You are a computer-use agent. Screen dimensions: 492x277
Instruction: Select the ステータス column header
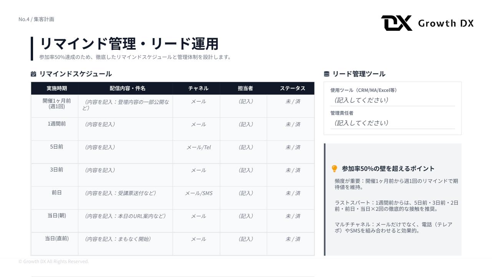[293, 88]
